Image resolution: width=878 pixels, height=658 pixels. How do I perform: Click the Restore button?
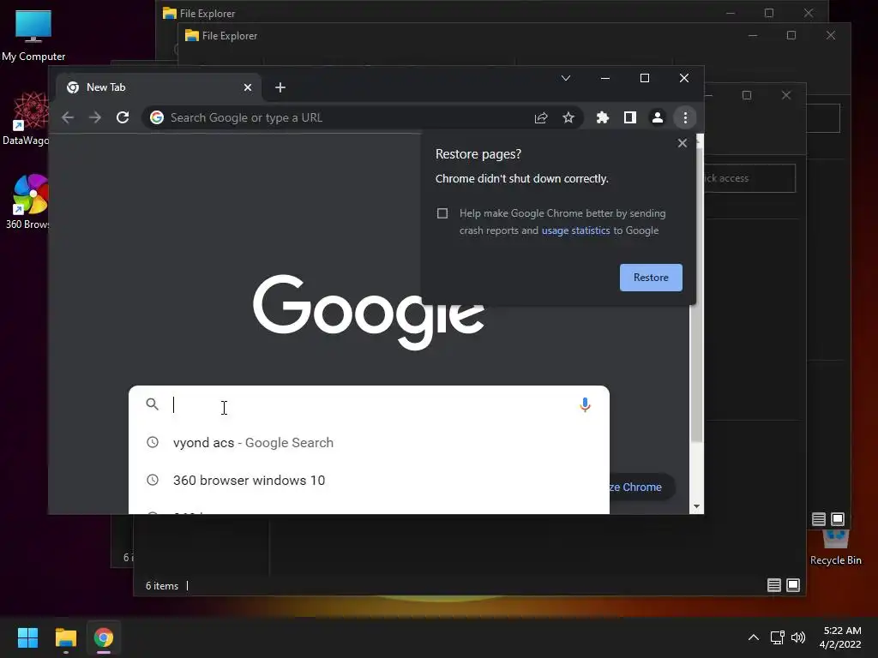pos(651,278)
